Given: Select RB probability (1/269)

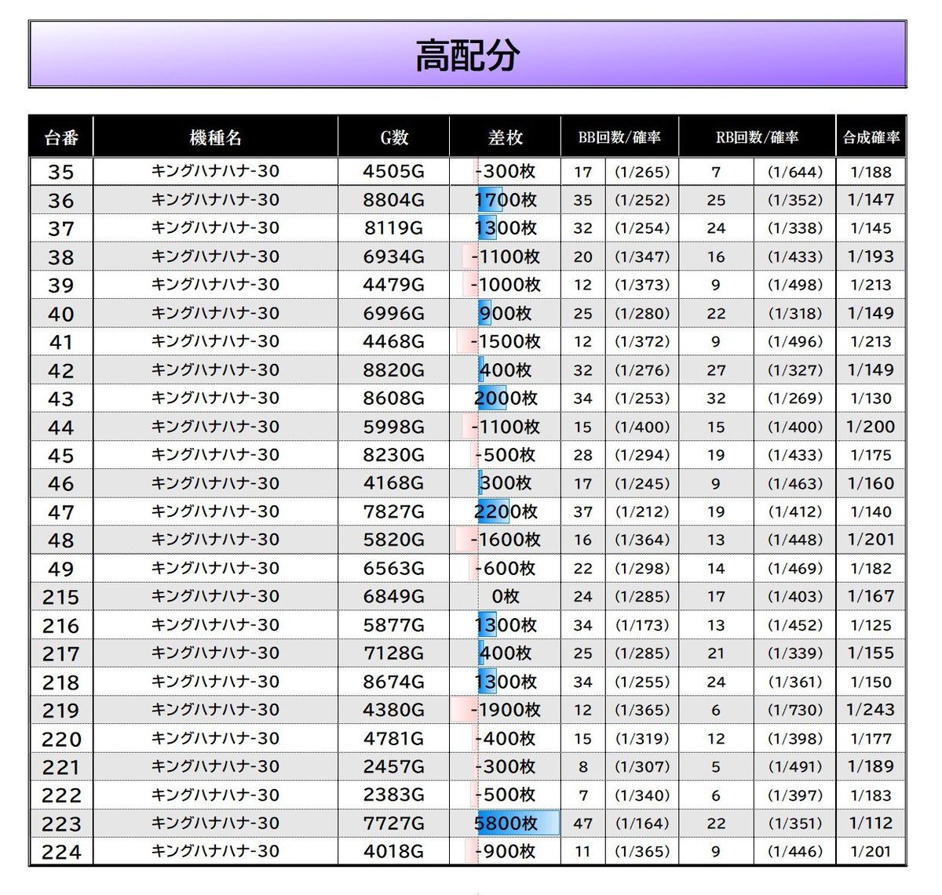Looking at the screenshot, I should click(x=795, y=398).
